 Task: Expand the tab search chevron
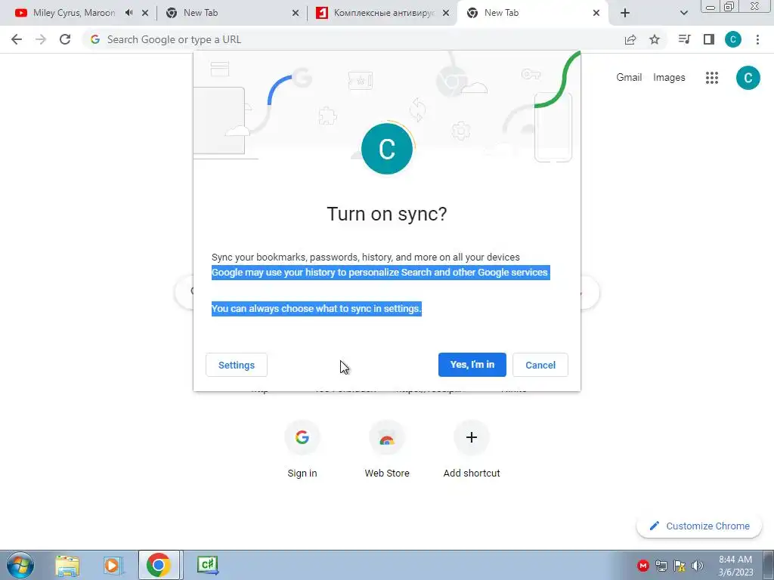pos(683,13)
